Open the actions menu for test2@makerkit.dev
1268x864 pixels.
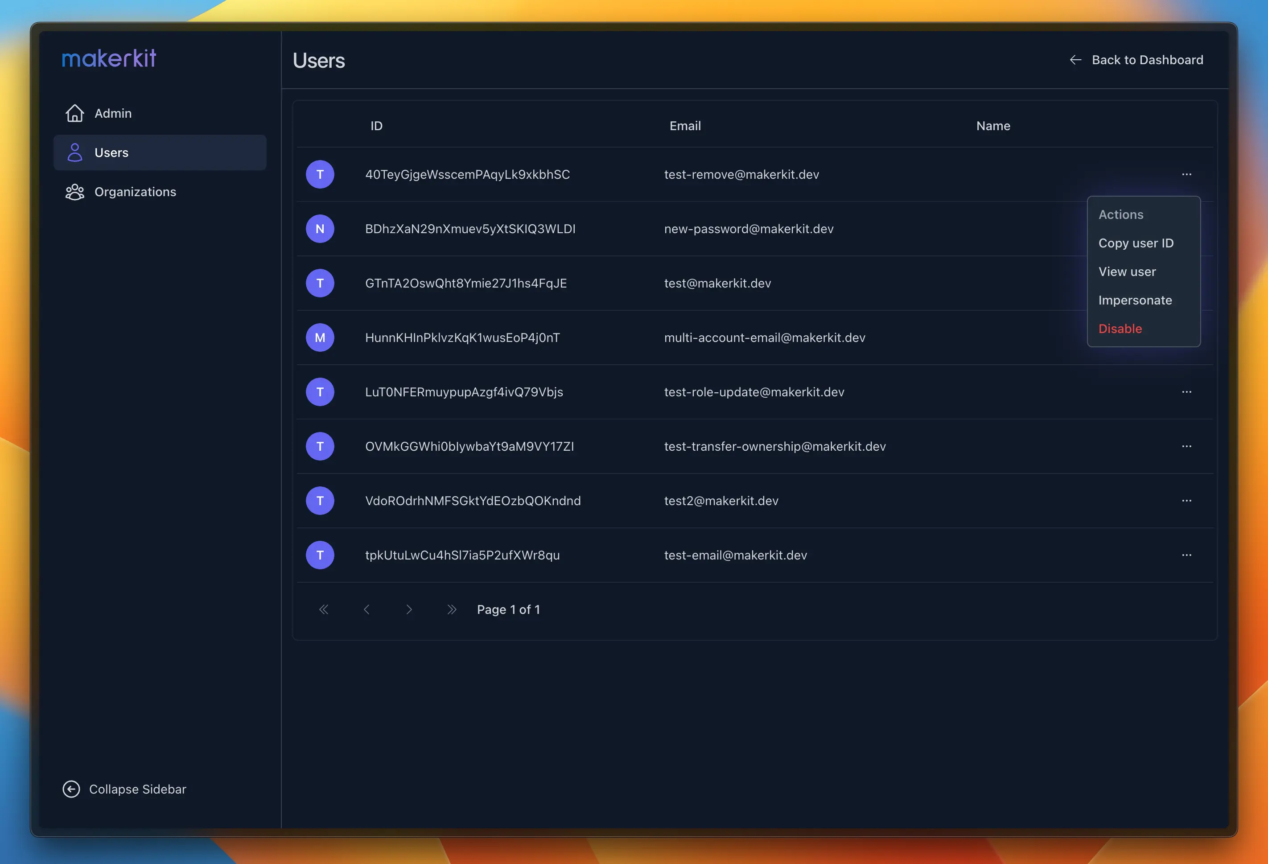point(1187,500)
